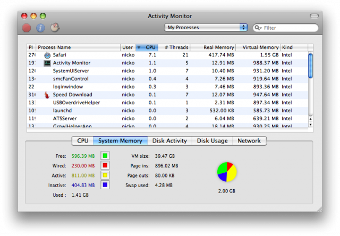Click the process list scrollbar thumb
The width and height of the screenshot is (340, 236).
tap(310, 65)
